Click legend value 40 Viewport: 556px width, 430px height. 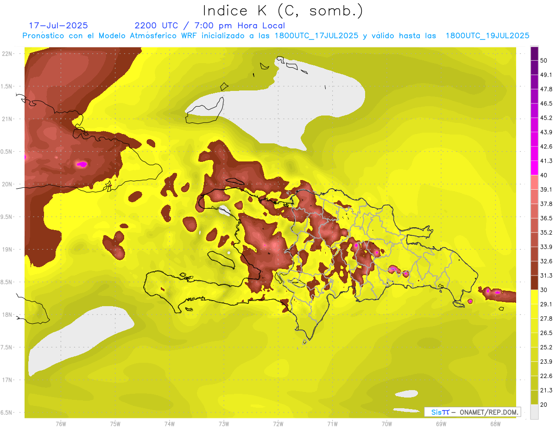click(544, 175)
